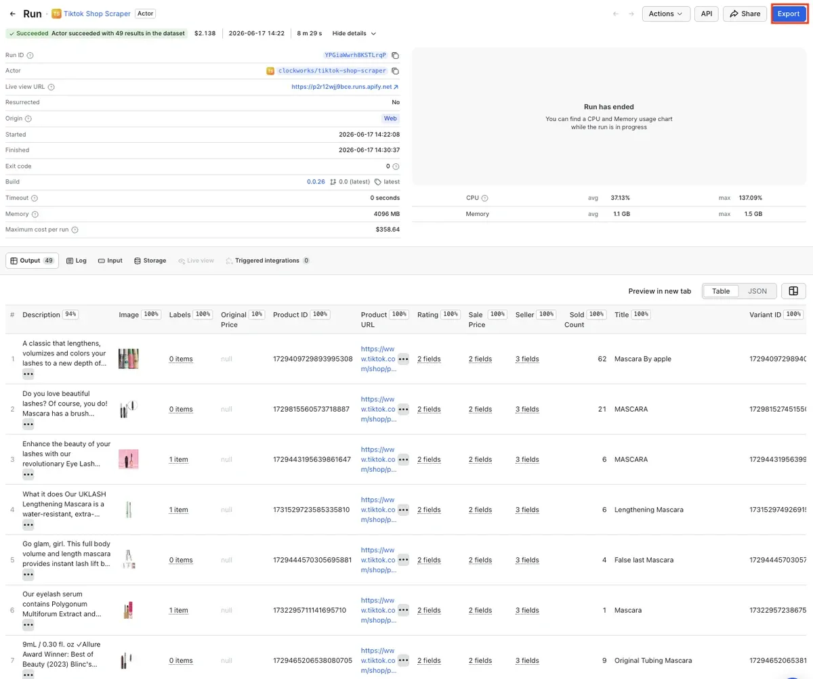Viewport: 813px width, 679px height.
Task: Expand Seller '3 fields' in row 4
Action: coord(527,510)
